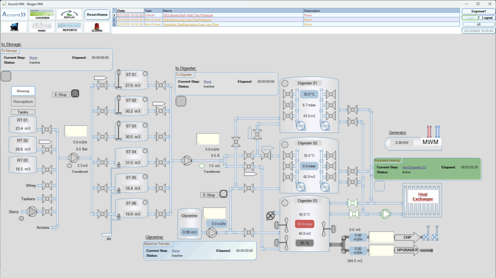Expand the To Storage sequence tab
This screenshot has height=278, width=496.
pos(10,50)
